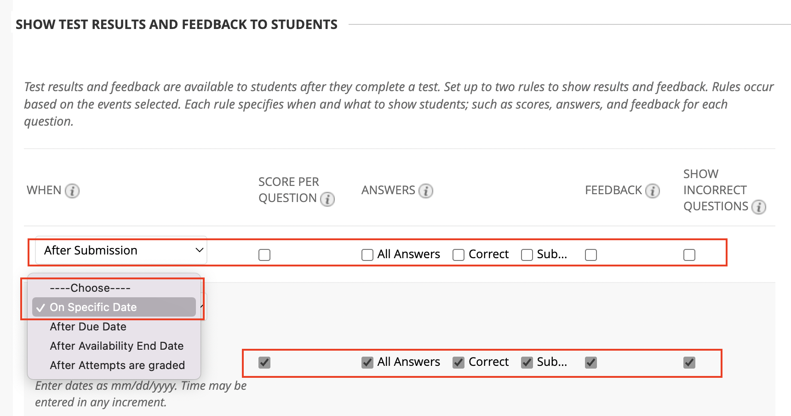Open the Score Per Question info icon
Viewport: 791px width, 416px height.
[327, 199]
